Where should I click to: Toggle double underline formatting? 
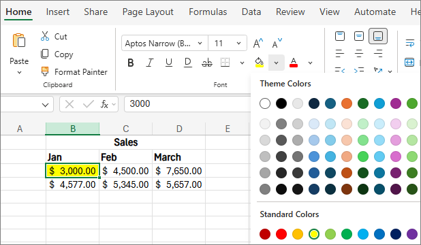click(x=188, y=63)
